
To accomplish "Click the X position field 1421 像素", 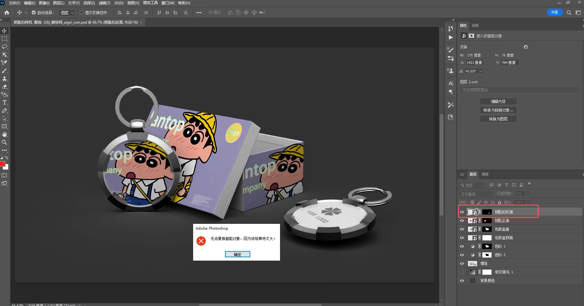I will [x=475, y=63].
